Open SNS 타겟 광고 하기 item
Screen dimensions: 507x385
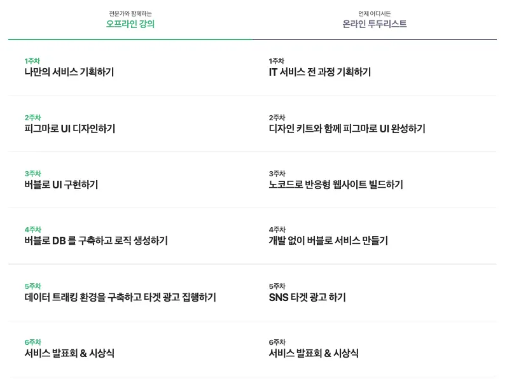pos(307,297)
